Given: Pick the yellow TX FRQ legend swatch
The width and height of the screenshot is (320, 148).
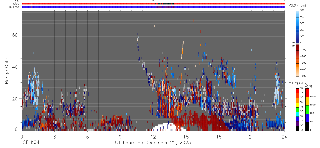Looking at the screenshot, I should 298,105.
